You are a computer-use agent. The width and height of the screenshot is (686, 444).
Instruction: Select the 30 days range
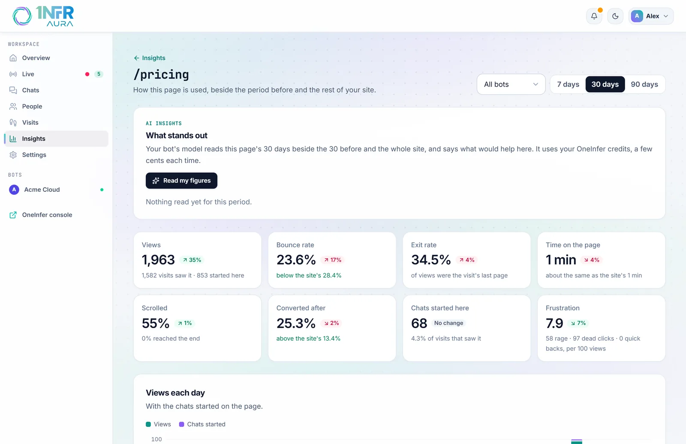point(605,85)
